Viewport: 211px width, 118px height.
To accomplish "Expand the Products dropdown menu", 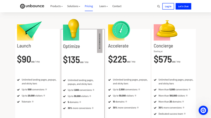I will click(56, 6).
